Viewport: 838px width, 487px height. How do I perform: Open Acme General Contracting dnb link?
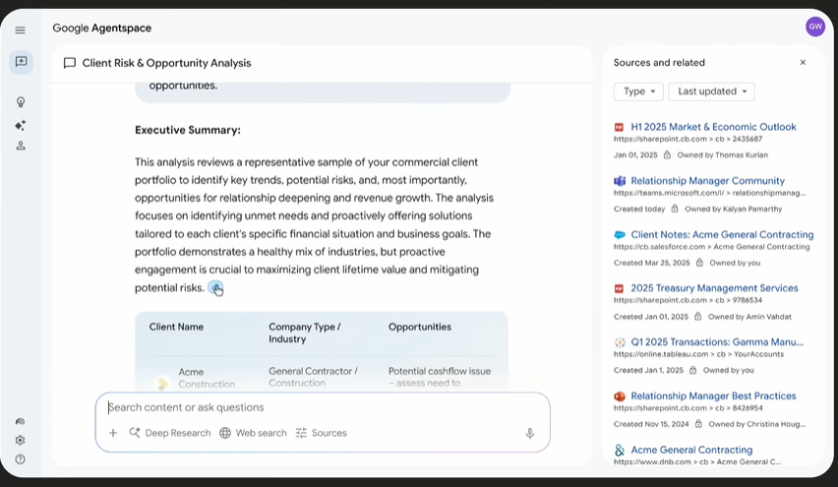(691, 451)
